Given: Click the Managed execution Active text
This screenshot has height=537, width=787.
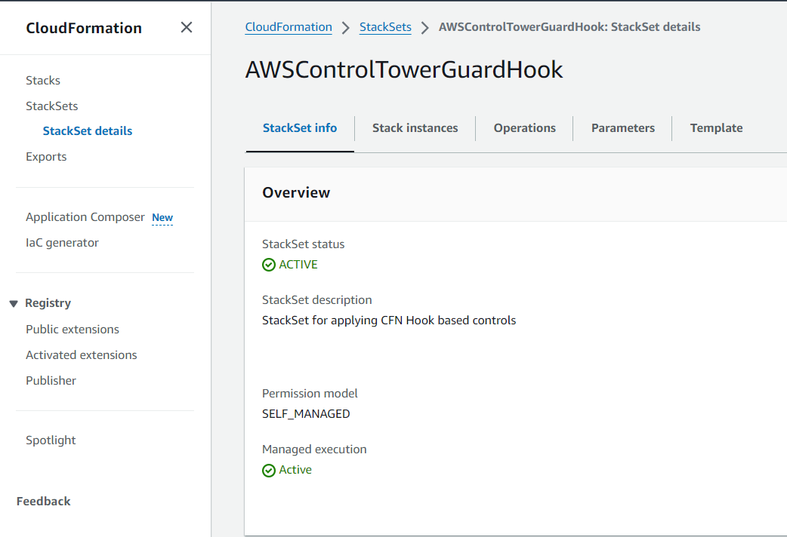Looking at the screenshot, I should [x=295, y=470].
